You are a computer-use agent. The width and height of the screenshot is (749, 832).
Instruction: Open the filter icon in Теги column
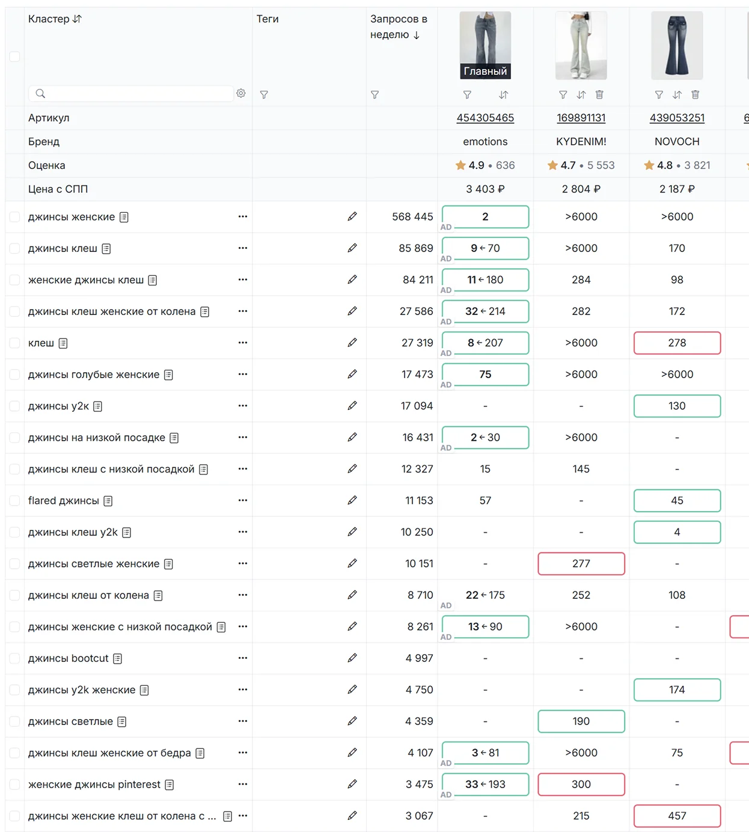click(x=264, y=95)
